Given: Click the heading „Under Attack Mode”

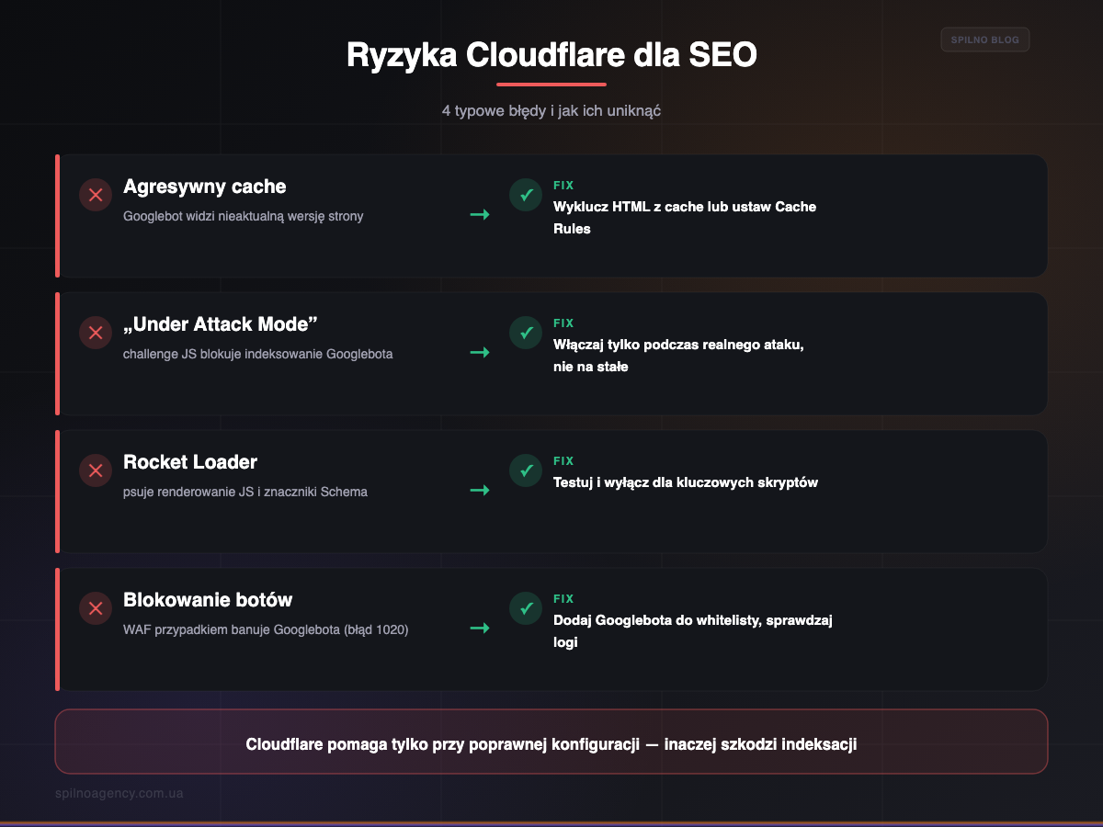Looking at the screenshot, I should tap(221, 324).
